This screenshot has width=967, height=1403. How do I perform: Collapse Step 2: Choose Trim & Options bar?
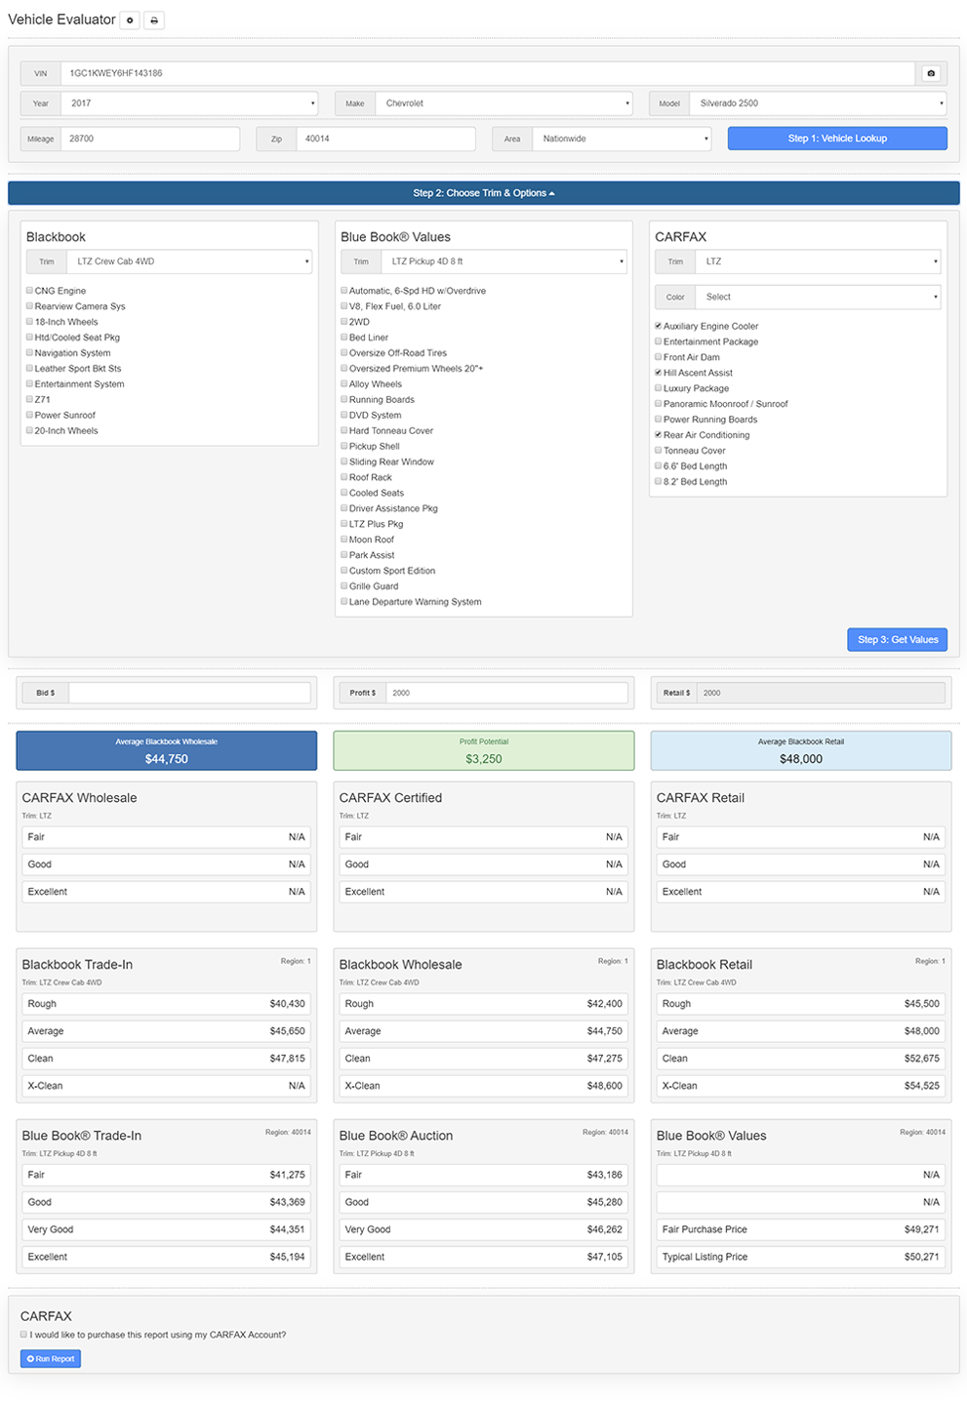click(x=484, y=193)
